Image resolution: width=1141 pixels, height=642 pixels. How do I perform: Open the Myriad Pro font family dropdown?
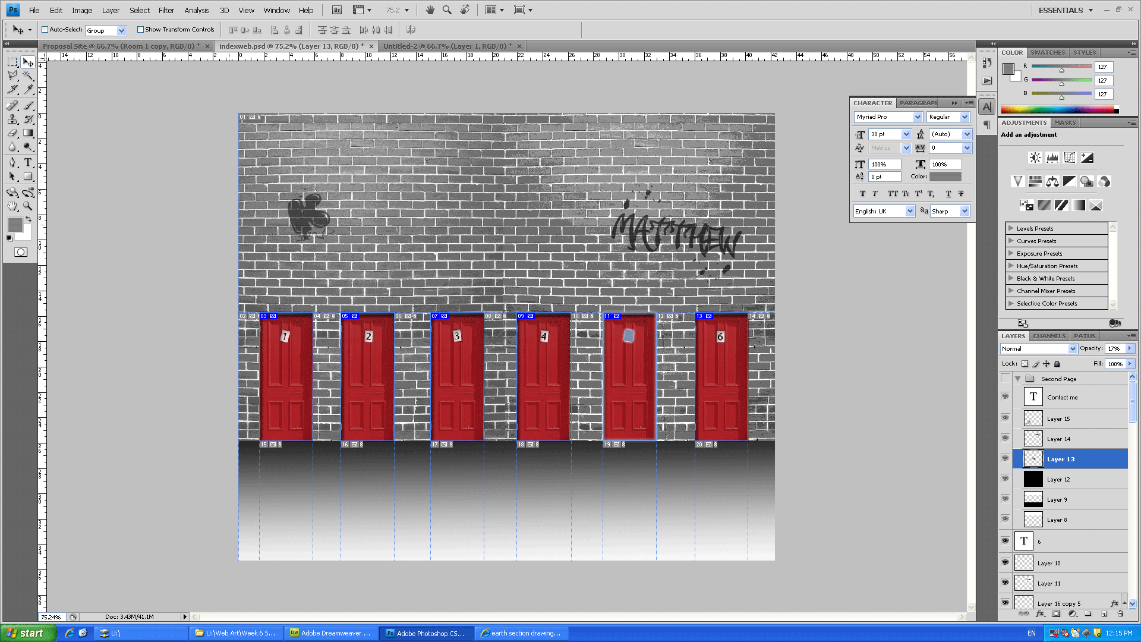[x=918, y=117]
